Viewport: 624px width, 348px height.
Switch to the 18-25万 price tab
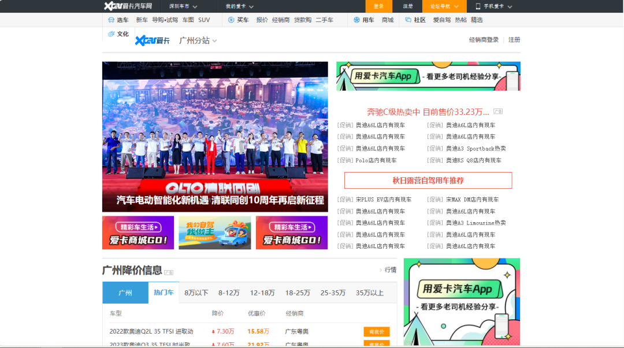298,293
